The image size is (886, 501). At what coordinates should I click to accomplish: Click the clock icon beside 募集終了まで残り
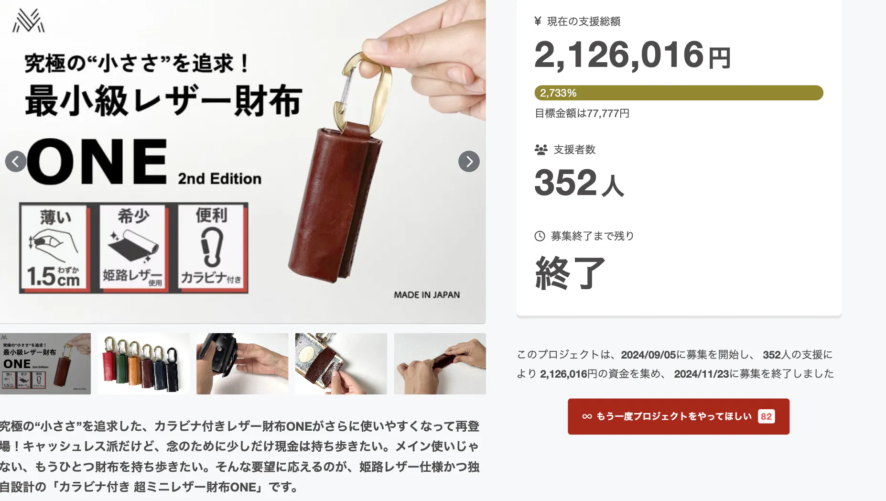[x=540, y=236]
